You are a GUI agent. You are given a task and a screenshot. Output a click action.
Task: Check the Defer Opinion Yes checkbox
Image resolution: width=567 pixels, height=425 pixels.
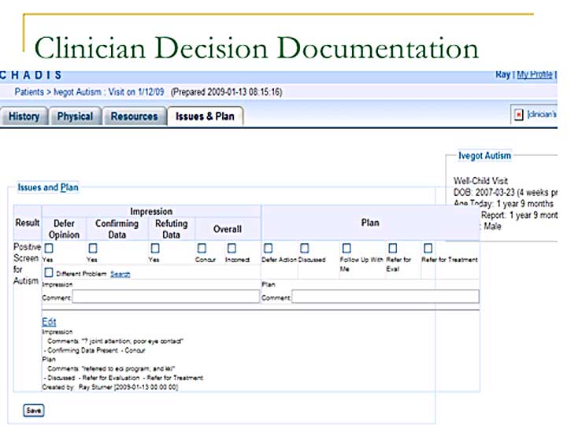click(49, 248)
